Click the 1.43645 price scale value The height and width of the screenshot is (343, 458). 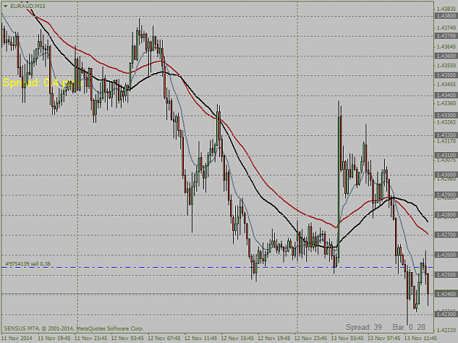click(x=446, y=47)
